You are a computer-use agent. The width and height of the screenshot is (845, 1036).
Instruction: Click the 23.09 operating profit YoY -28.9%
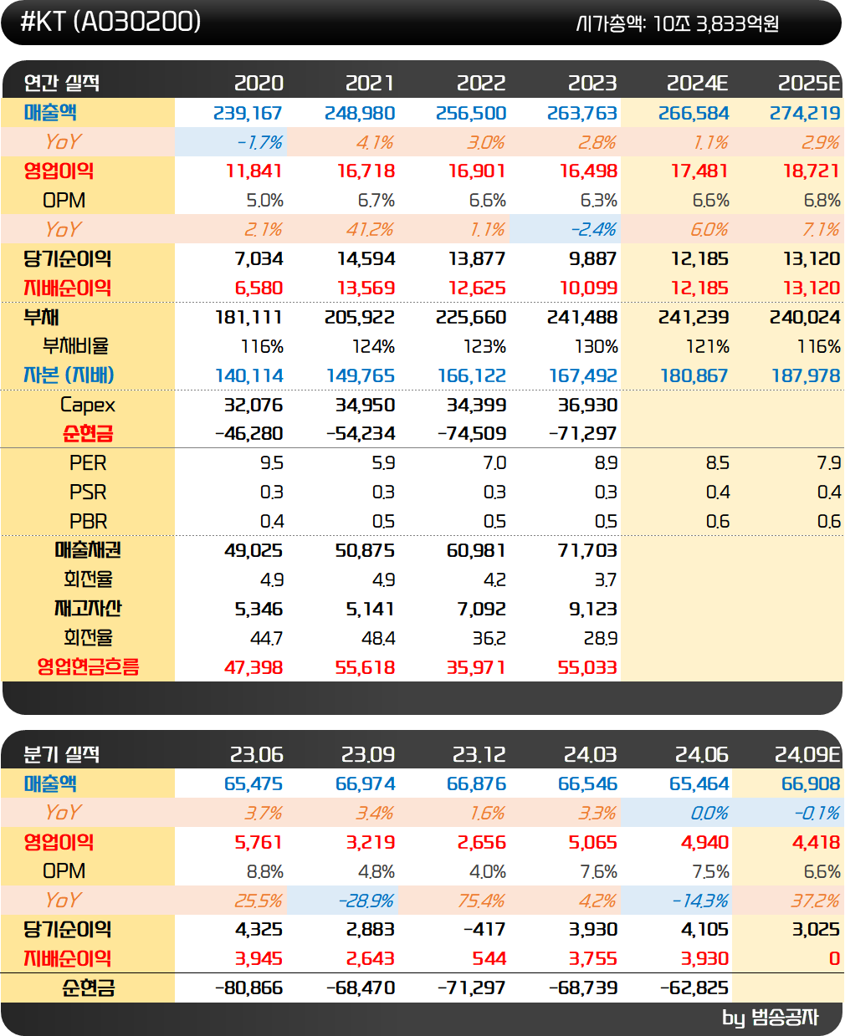click(x=366, y=901)
